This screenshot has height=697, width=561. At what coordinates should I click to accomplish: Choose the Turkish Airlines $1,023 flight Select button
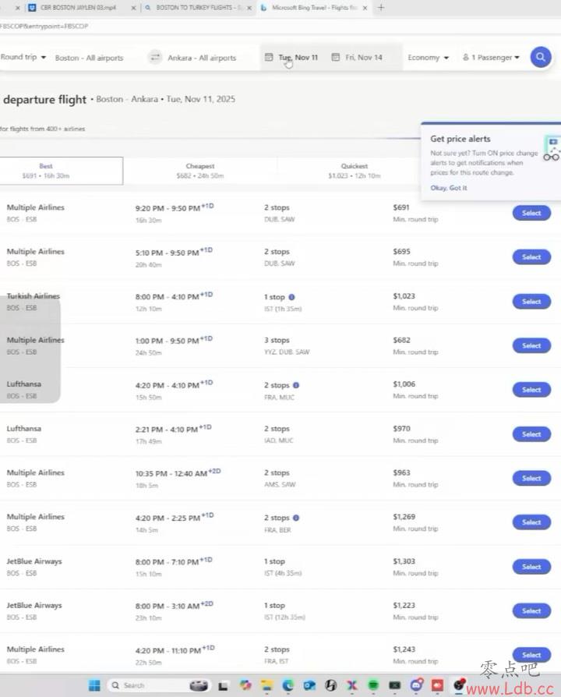tap(531, 302)
